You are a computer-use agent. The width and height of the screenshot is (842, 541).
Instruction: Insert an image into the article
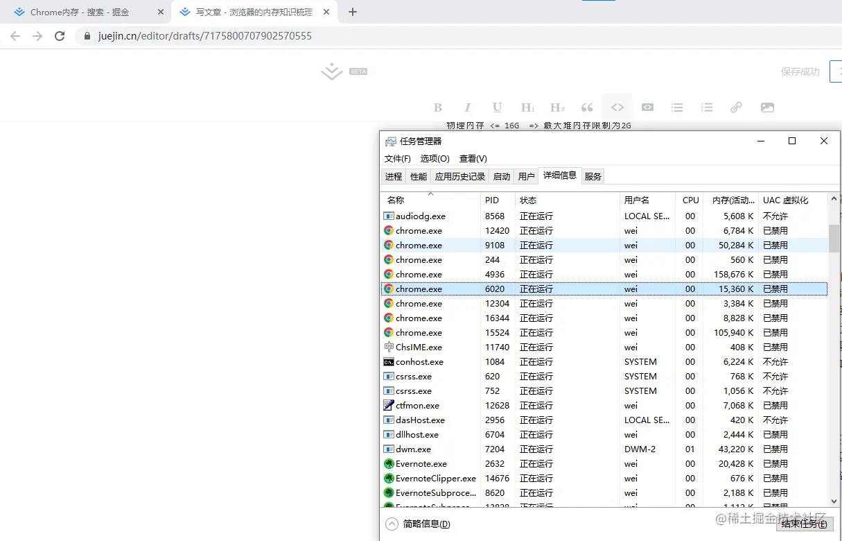tap(767, 108)
